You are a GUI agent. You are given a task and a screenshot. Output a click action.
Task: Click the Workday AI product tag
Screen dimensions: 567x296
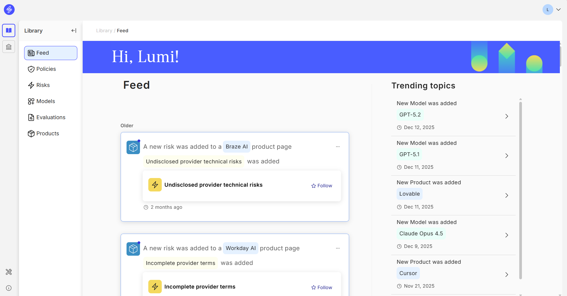click(x=241, y=248)
